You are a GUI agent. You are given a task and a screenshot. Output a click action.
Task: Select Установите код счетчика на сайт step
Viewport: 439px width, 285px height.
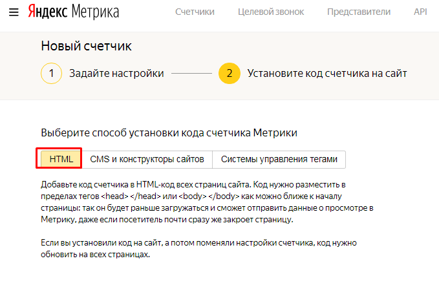pyautogui.click(x=327, y=74)
